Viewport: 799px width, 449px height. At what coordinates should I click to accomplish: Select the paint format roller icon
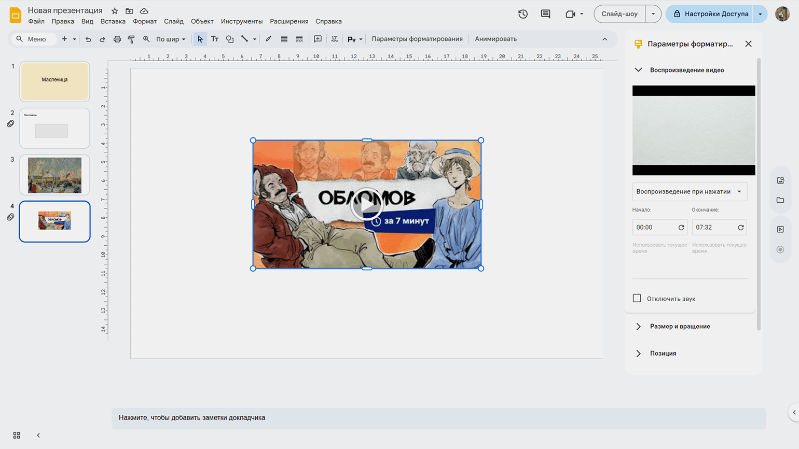pyautogui.click(x=131, y=39)
